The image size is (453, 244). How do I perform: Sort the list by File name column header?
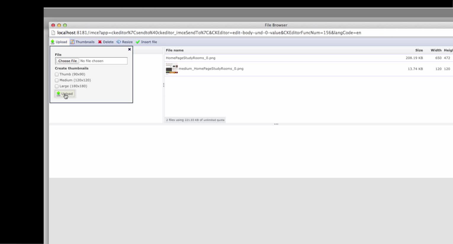point(175,50)
